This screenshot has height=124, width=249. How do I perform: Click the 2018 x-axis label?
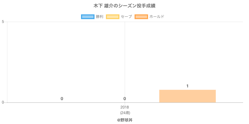tap(125, 107)
